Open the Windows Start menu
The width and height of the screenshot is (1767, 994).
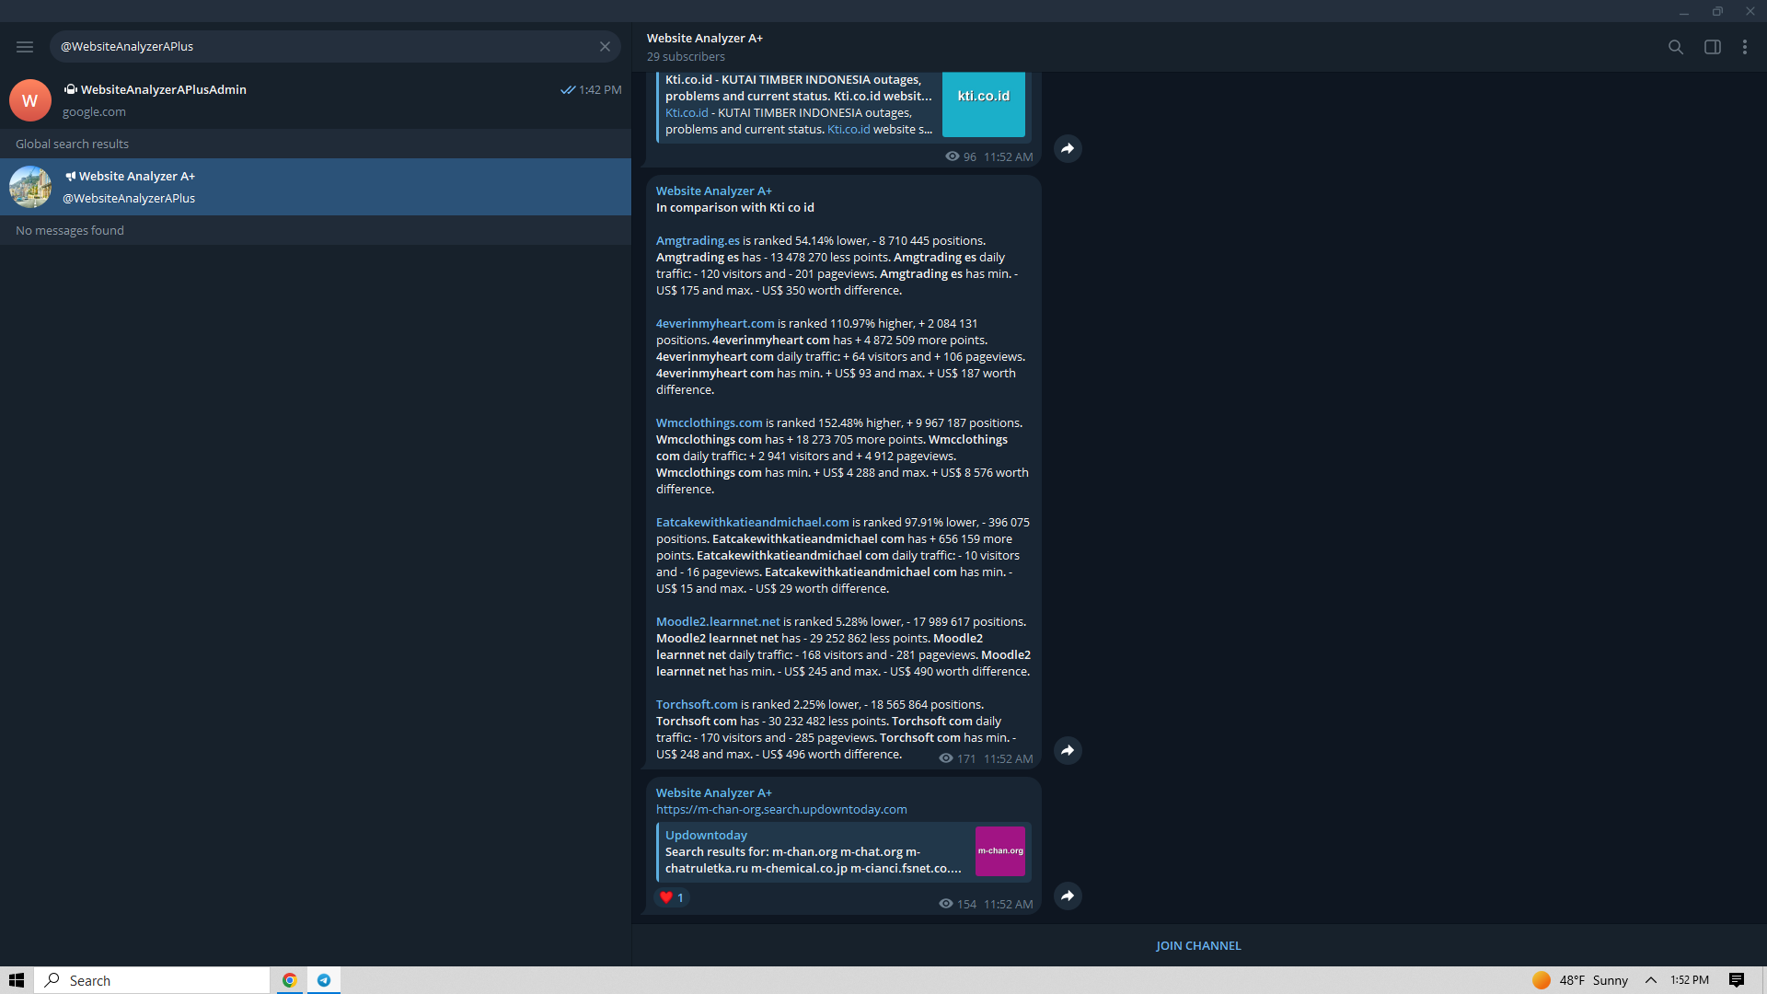(17, 980)
